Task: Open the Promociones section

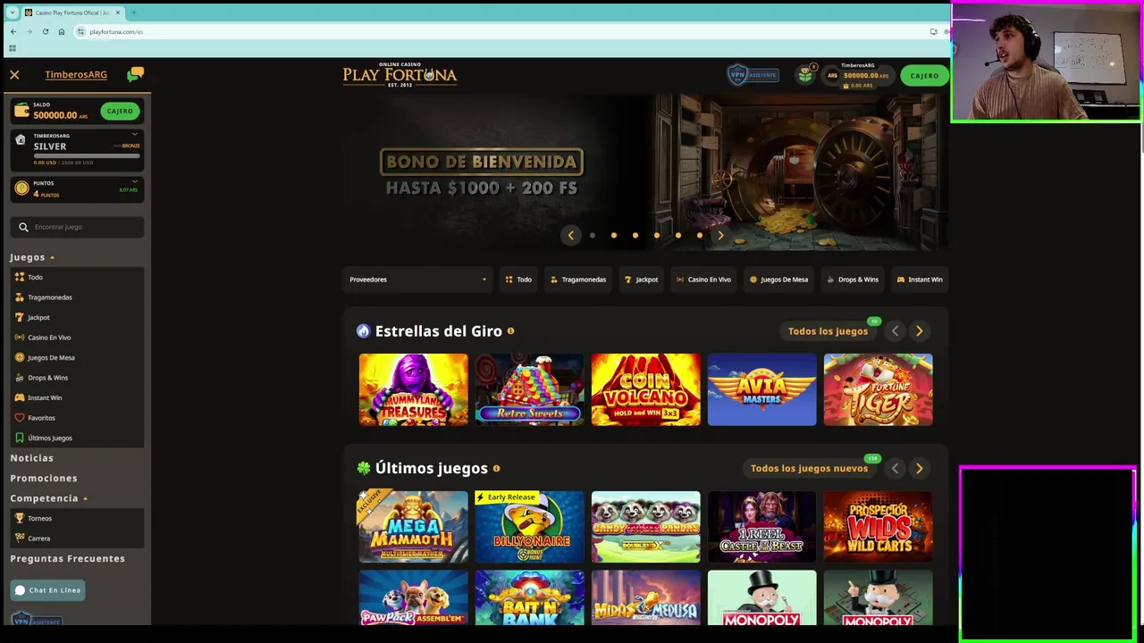Action: click(44, 479)
